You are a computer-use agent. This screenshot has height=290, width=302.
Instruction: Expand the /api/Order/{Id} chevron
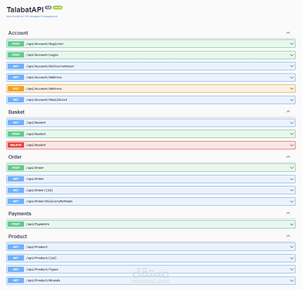[292, 190]
